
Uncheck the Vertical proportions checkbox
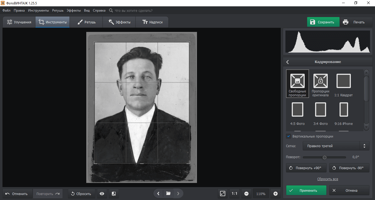[x=288, y=136]
